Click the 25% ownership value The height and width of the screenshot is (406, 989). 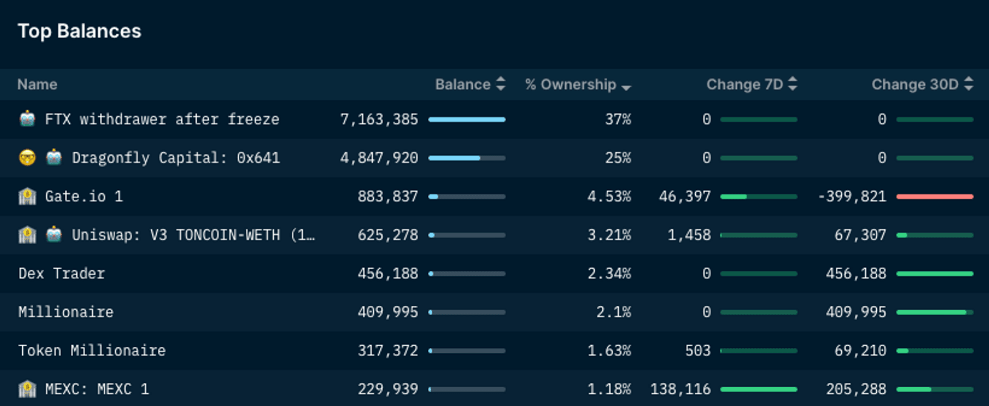point(618,158)
